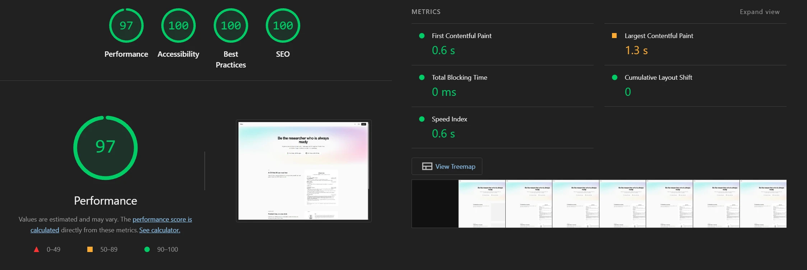Viewport: 807px width, 270px height.
Task: Select the blank black filmstrip frame
Action: click(x=435, y=204)
